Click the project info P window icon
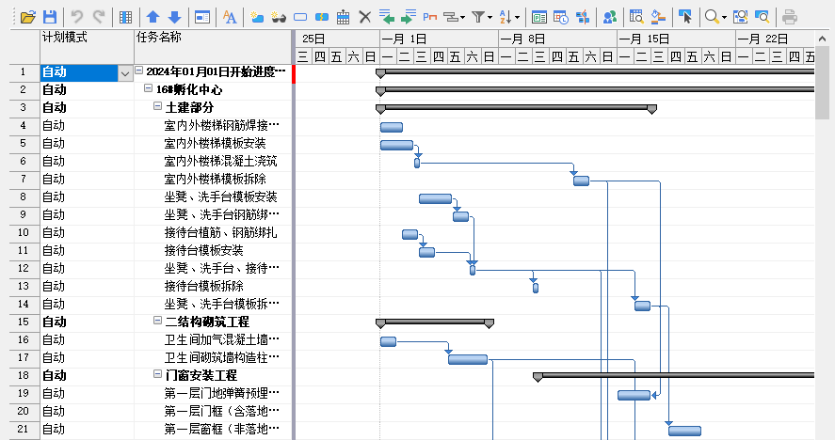The width and height of the screenshot is (835, 440). click(539, 17)
